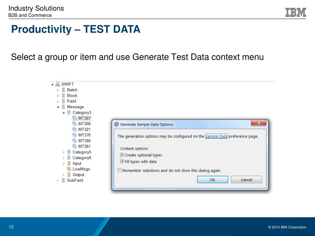Image resolution: width=315 pixels, height=236 pixels.
Task: Expand the SubField node
Action: coord(58,180)
